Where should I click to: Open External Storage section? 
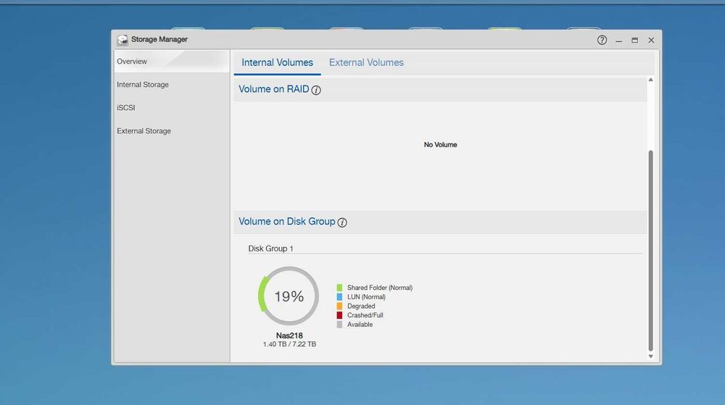point(172,130)
